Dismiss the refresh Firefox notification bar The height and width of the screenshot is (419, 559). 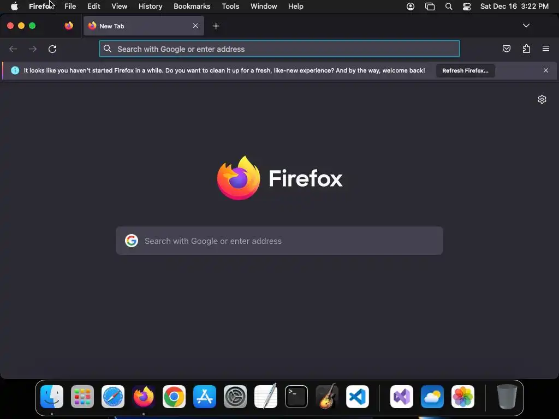pyautogui.click(x=546, y=70)
